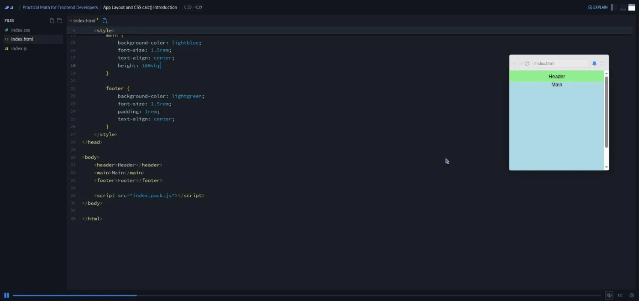Open Practical Math for Frontend Developers link
This screenshot has height=301, width=639.
point(60,7)
